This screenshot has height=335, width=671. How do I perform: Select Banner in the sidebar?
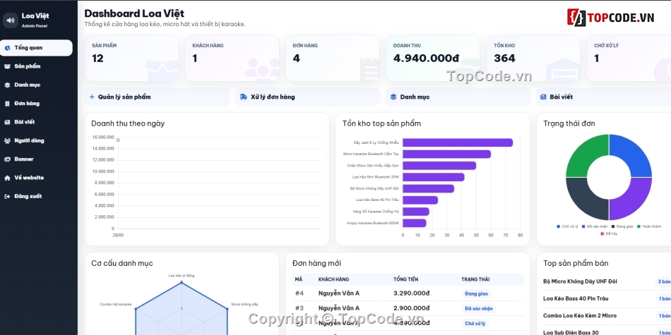click(x=36, y=159)
